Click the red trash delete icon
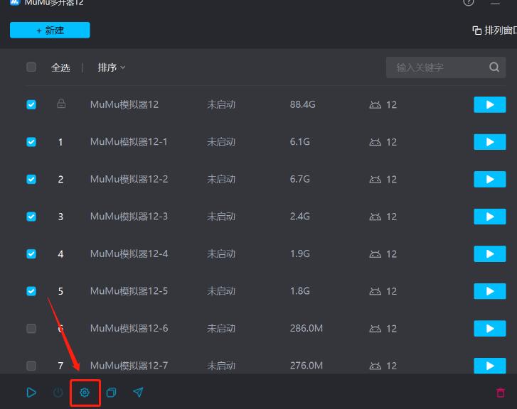This screenshot has width=517, height=409. pos(501,392)
